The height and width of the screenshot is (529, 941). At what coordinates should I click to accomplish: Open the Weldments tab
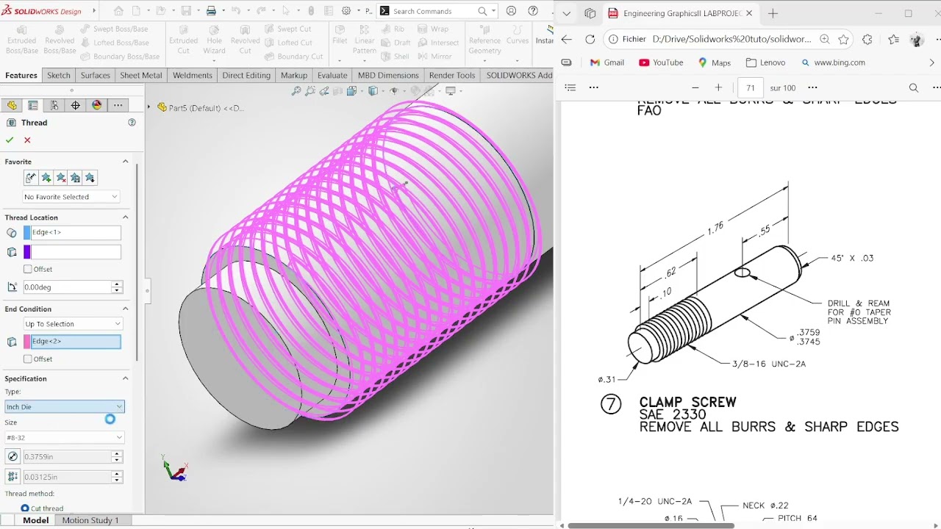coord(192,75)
